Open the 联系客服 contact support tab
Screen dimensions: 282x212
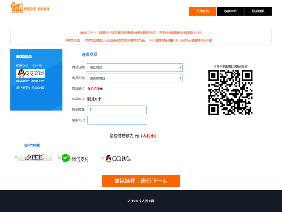click(x=258, y=11)
